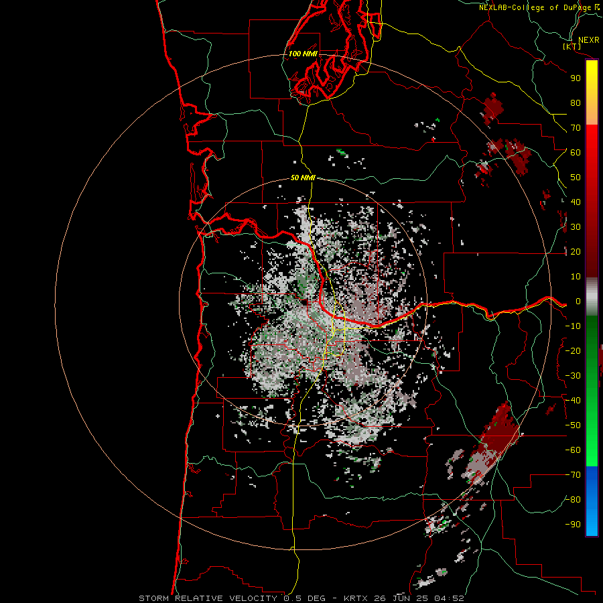Screen dimensions: 603x603
Task: Click the -20 scale value
Action: coord(573,351)
